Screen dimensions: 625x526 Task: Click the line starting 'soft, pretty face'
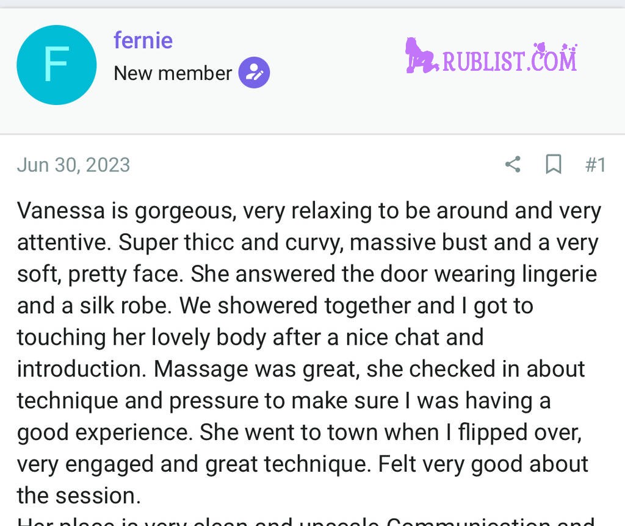coord(307,275)
